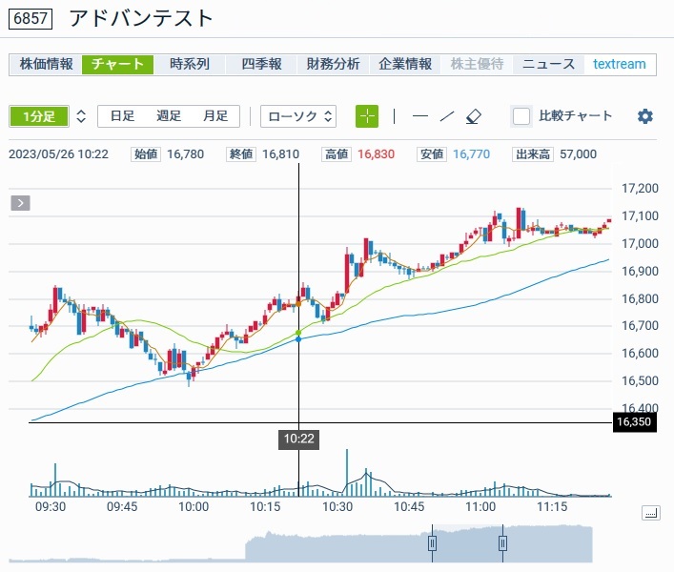The width and height of the screenshot is (674, 572).
Task: Click the eraser tool icon
Action: (474, 116)
